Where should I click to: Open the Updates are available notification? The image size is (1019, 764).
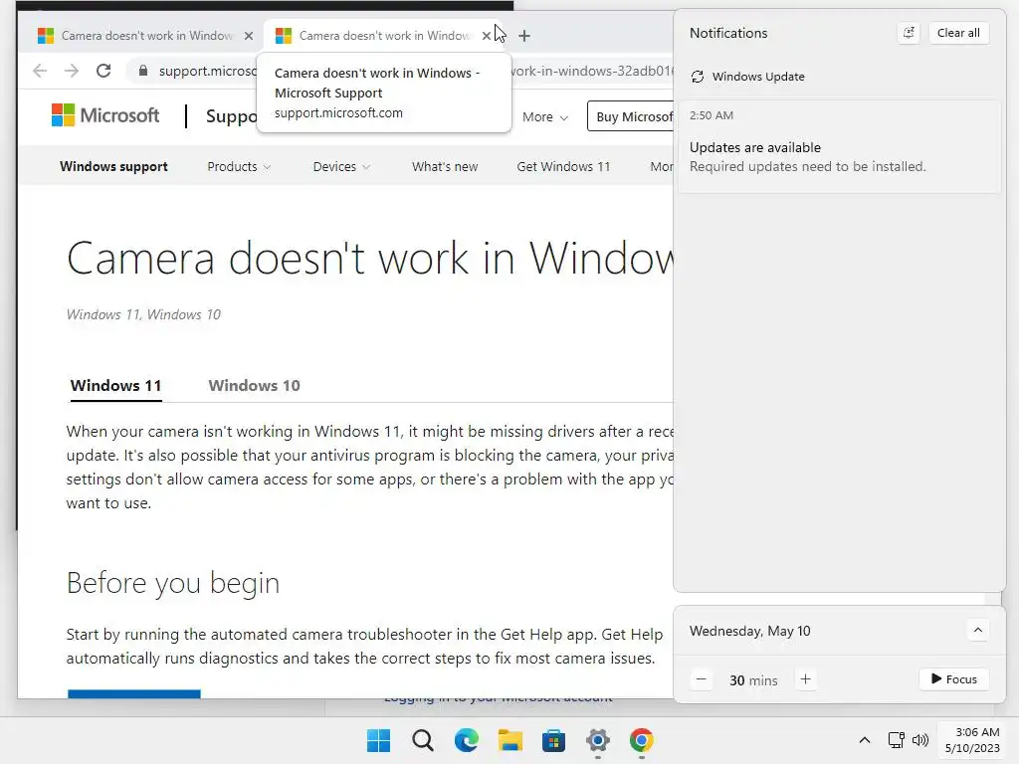point(839,147)
